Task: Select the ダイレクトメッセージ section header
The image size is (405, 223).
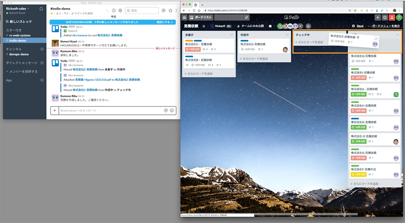Action: point(22,63)
